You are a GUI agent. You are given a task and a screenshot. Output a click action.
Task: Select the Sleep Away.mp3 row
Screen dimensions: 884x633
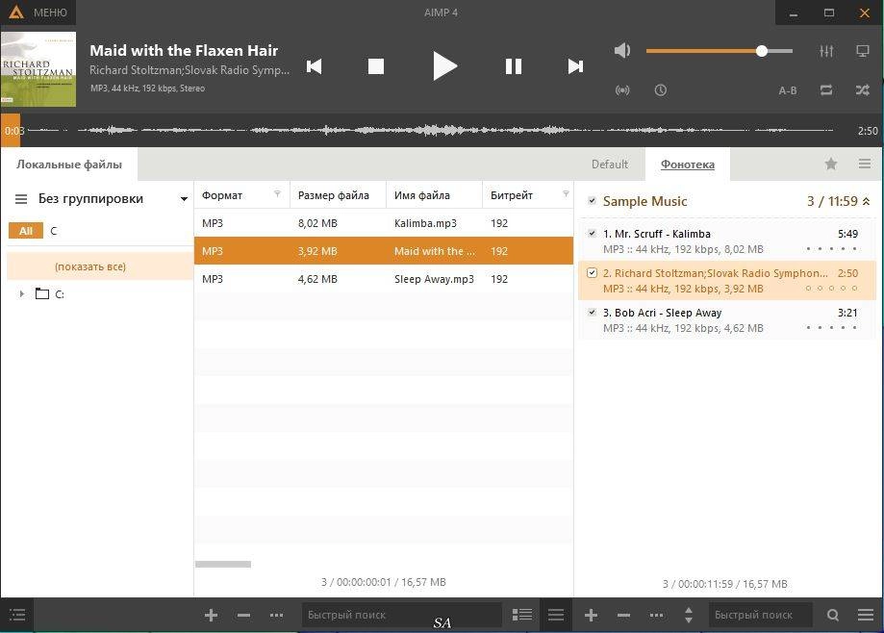coord(384,279)
